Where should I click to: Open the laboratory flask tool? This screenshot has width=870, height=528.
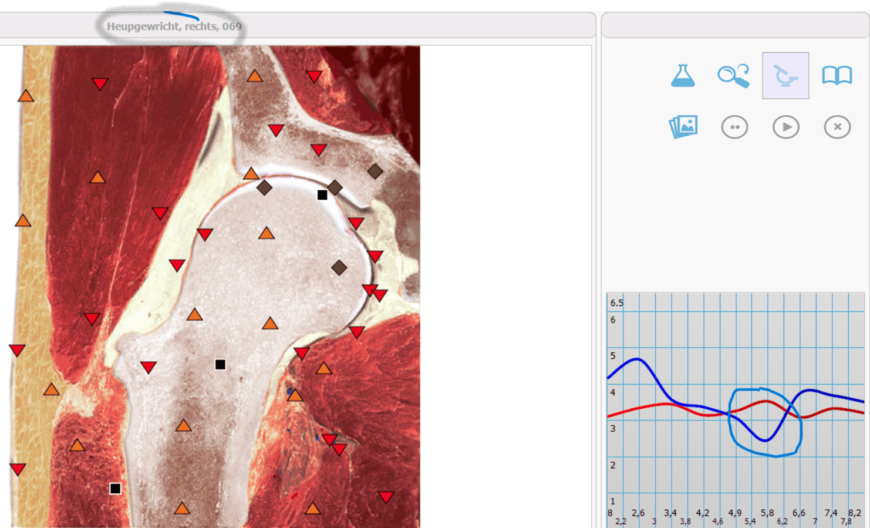coord(683,76)
